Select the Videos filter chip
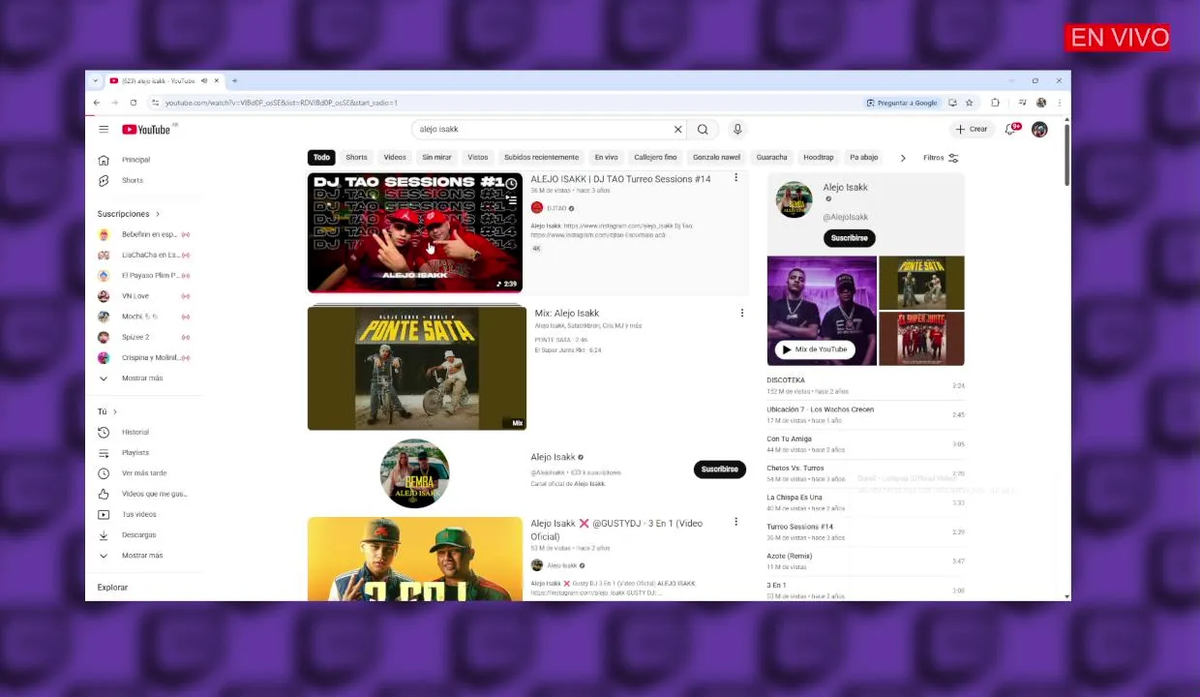Image resolution: width=1200 pixels, height=697 pixels. (x=395, y=157)
